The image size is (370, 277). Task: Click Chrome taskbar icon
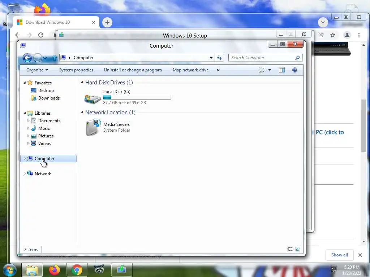[77, 270]
